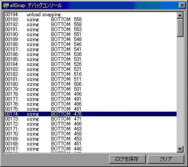This screenshot has height=167, width=188.
Task: Select log line 00191 BOTTOM 553
Action: coord(90,29)
